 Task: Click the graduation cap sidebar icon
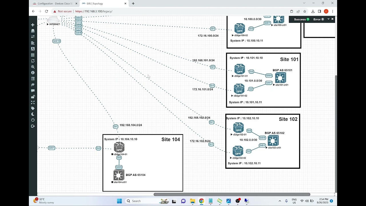point(33,85)
